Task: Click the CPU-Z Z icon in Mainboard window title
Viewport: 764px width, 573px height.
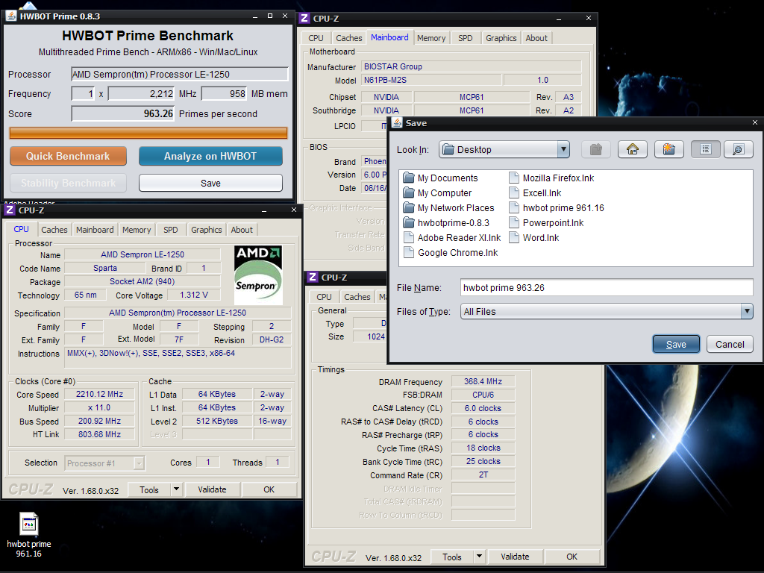Action: coord(304,19)
